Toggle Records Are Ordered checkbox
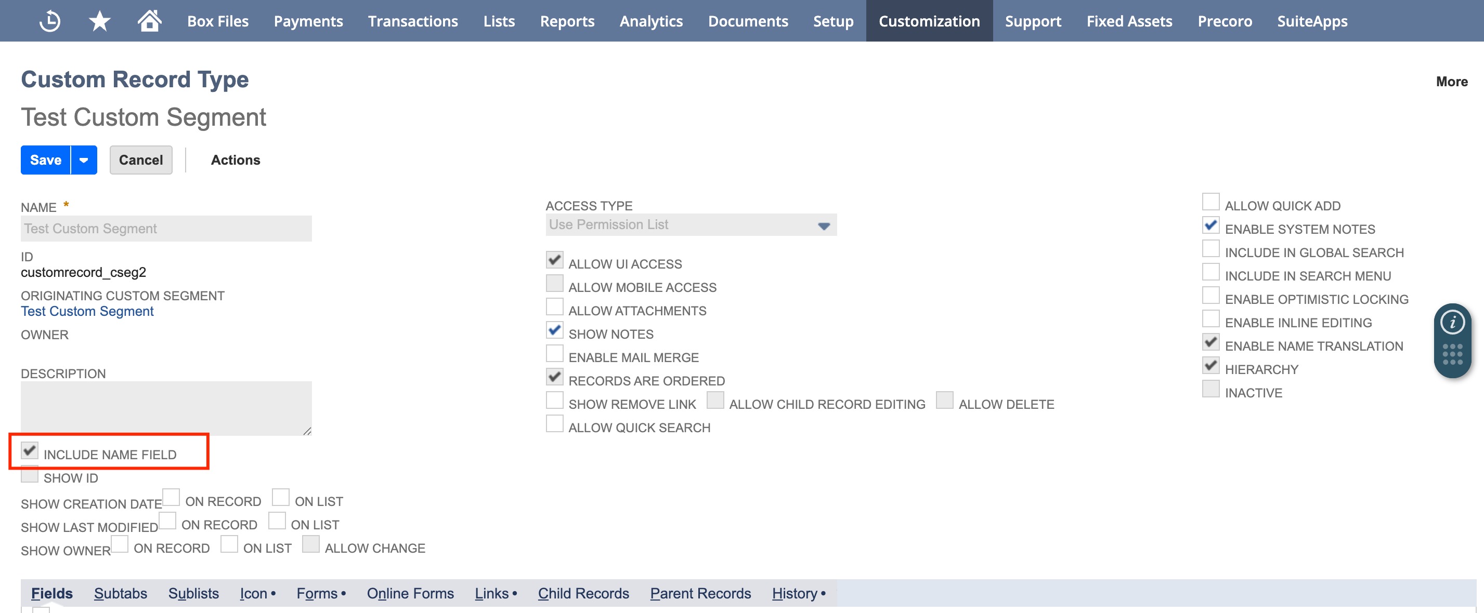This screenshot has width=1484, height=613. pyautogui.click(x=554, y=377)
